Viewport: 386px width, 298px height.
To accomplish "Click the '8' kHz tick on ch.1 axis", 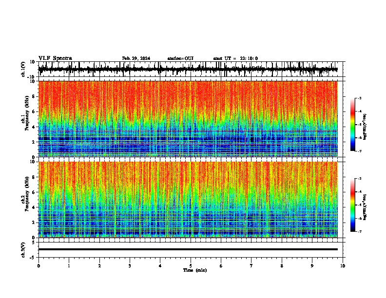I will tap(34, 96).
